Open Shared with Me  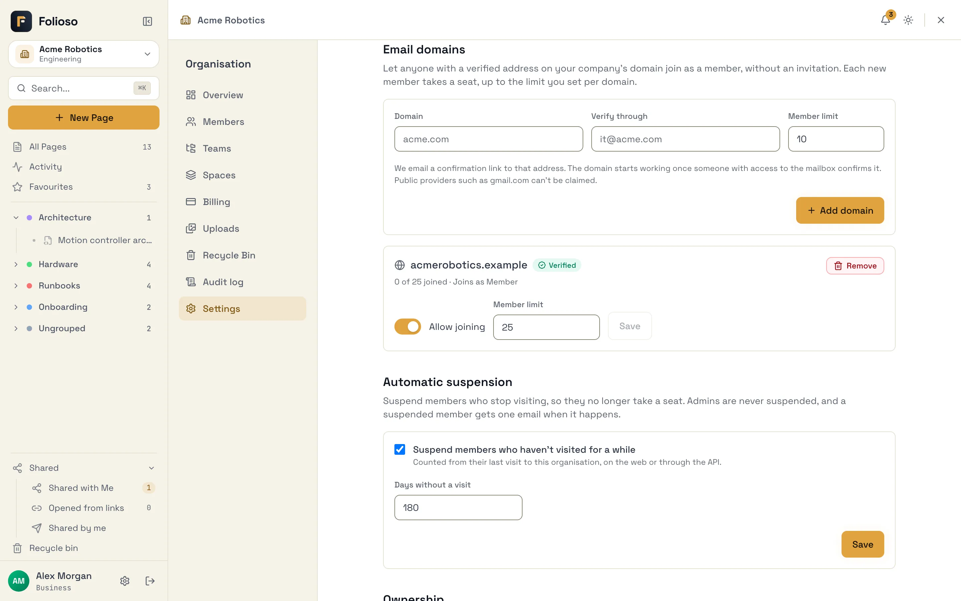click(x=93, y=488)
